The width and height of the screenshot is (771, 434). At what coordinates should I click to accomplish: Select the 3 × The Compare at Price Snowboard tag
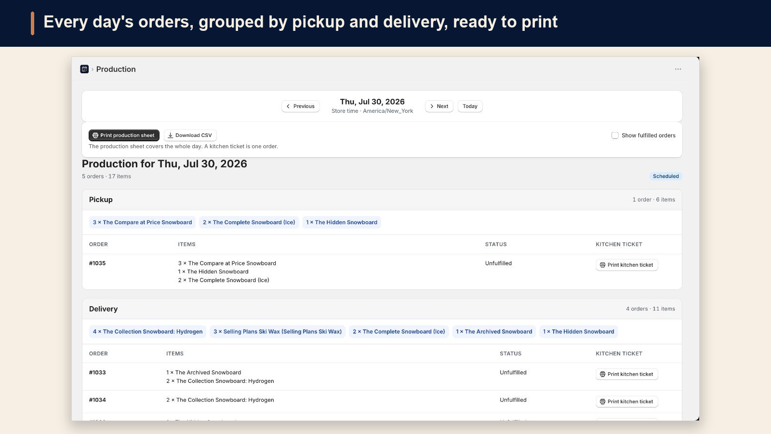[143, 222]
